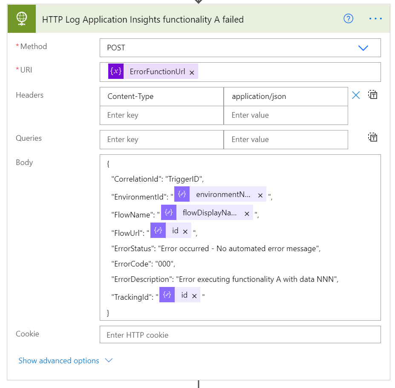Remove the id token in TrackingId
This screenshot has width=395, height=388.
[x=194, y=296]
